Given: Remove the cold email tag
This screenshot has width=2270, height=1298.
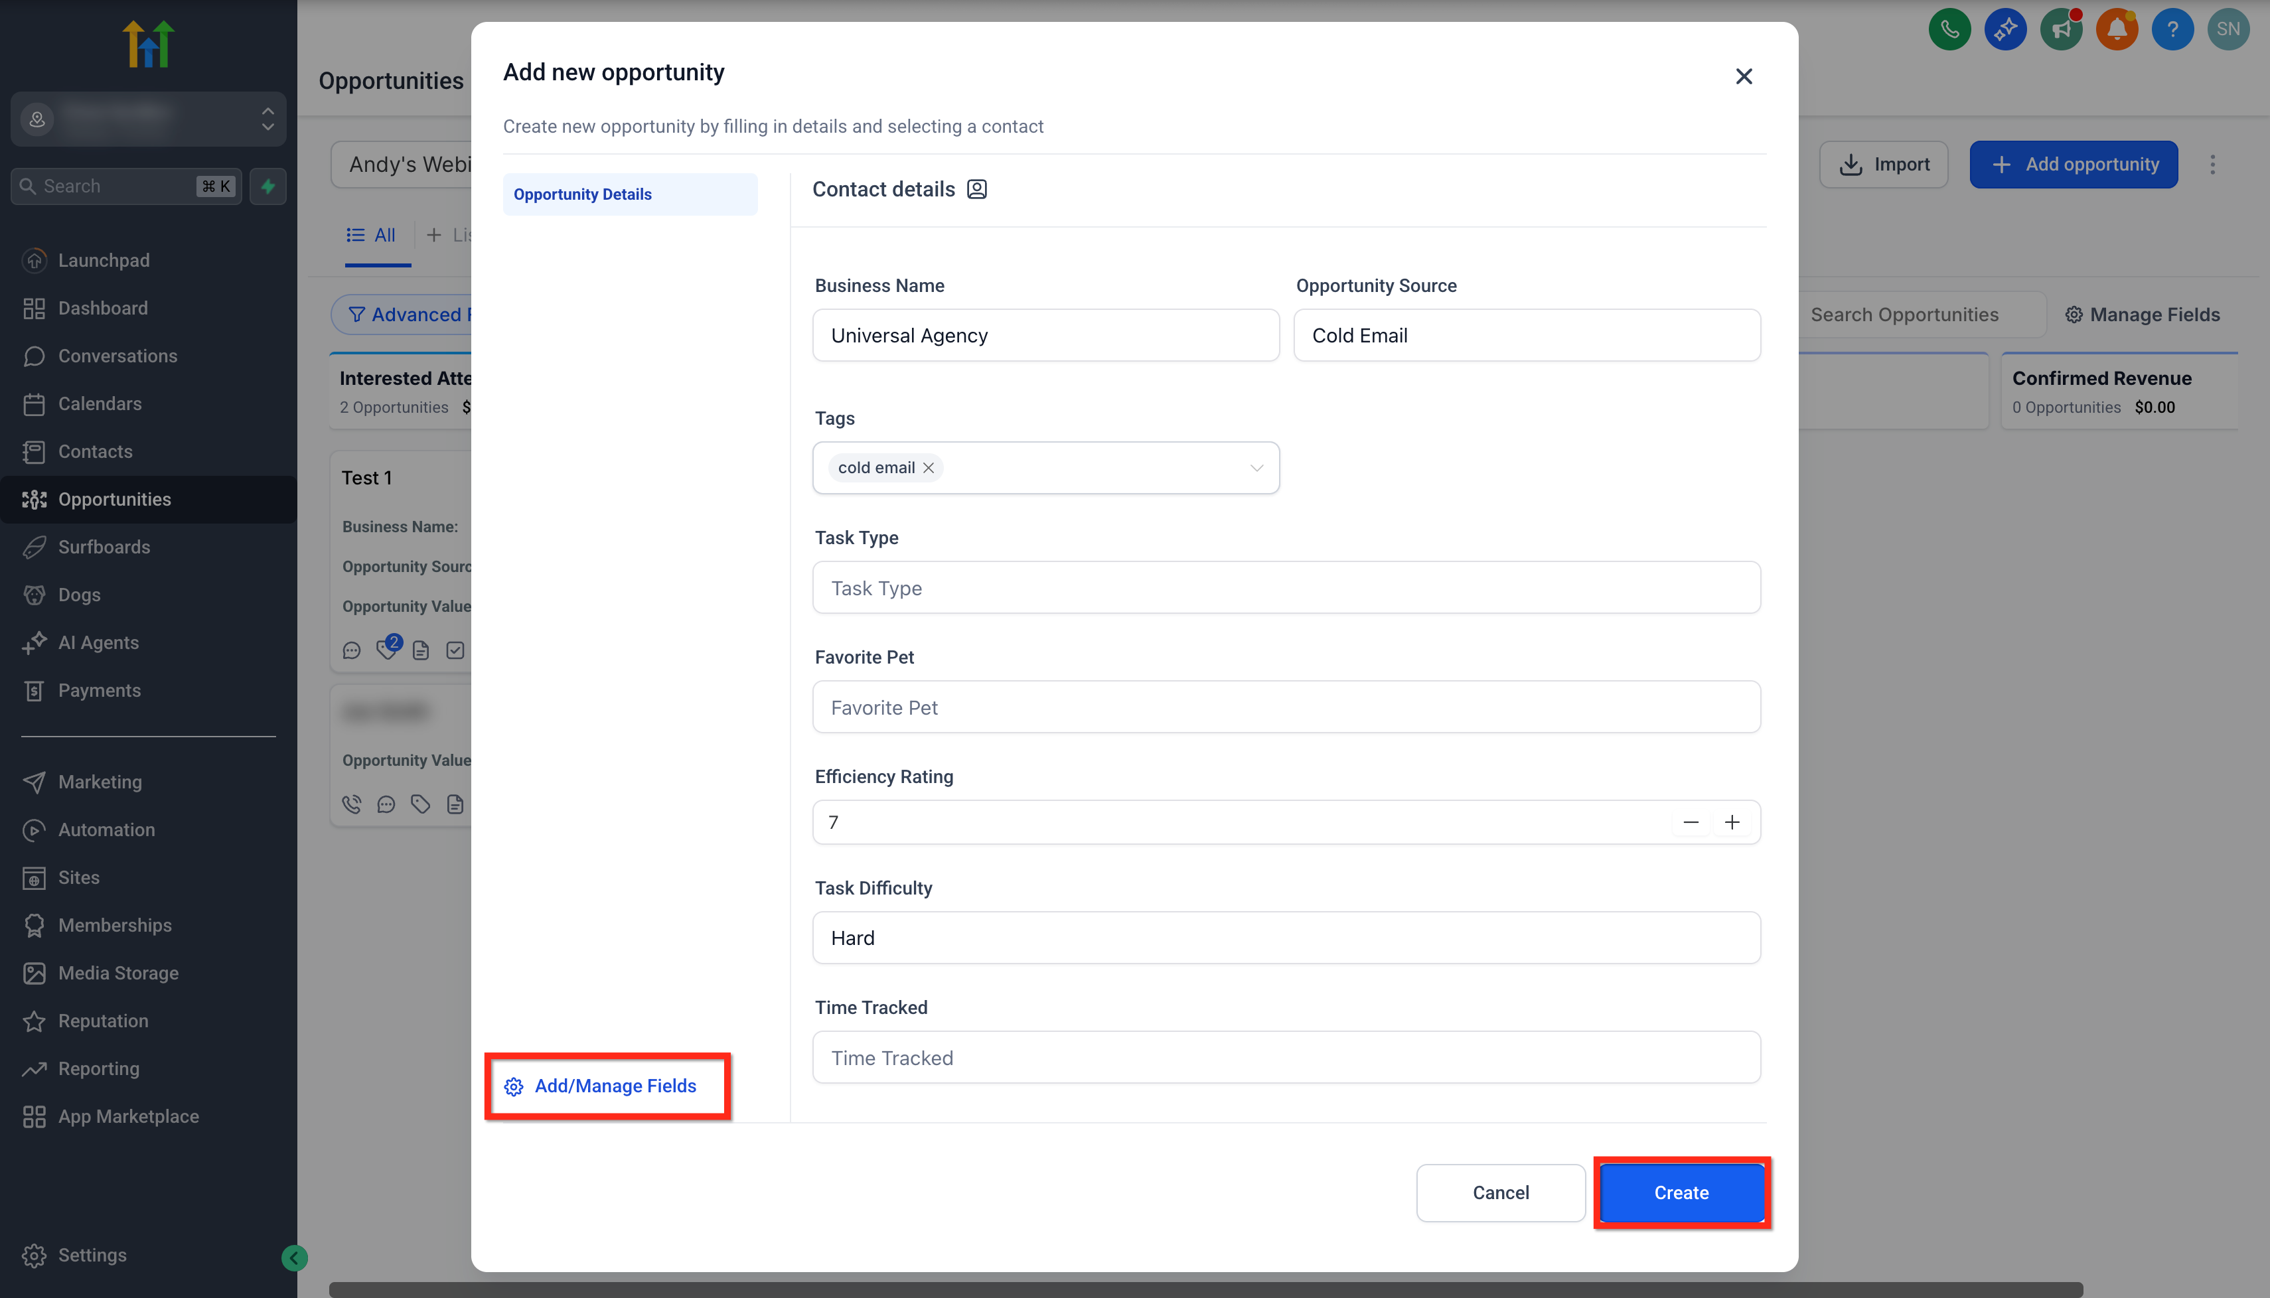Looking at the screenshot, I should point(928,468).
